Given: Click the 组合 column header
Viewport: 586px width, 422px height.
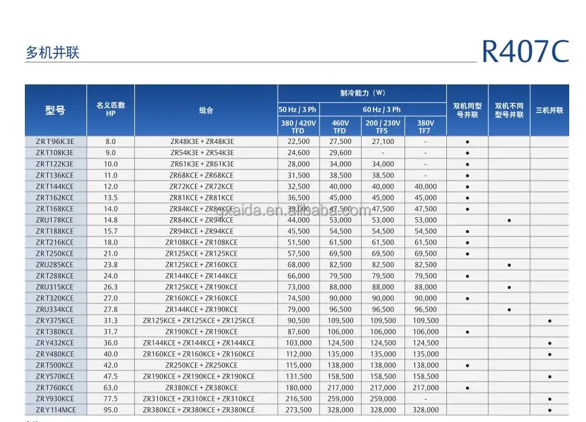Looking at the screenshot, I should point(206,110).
